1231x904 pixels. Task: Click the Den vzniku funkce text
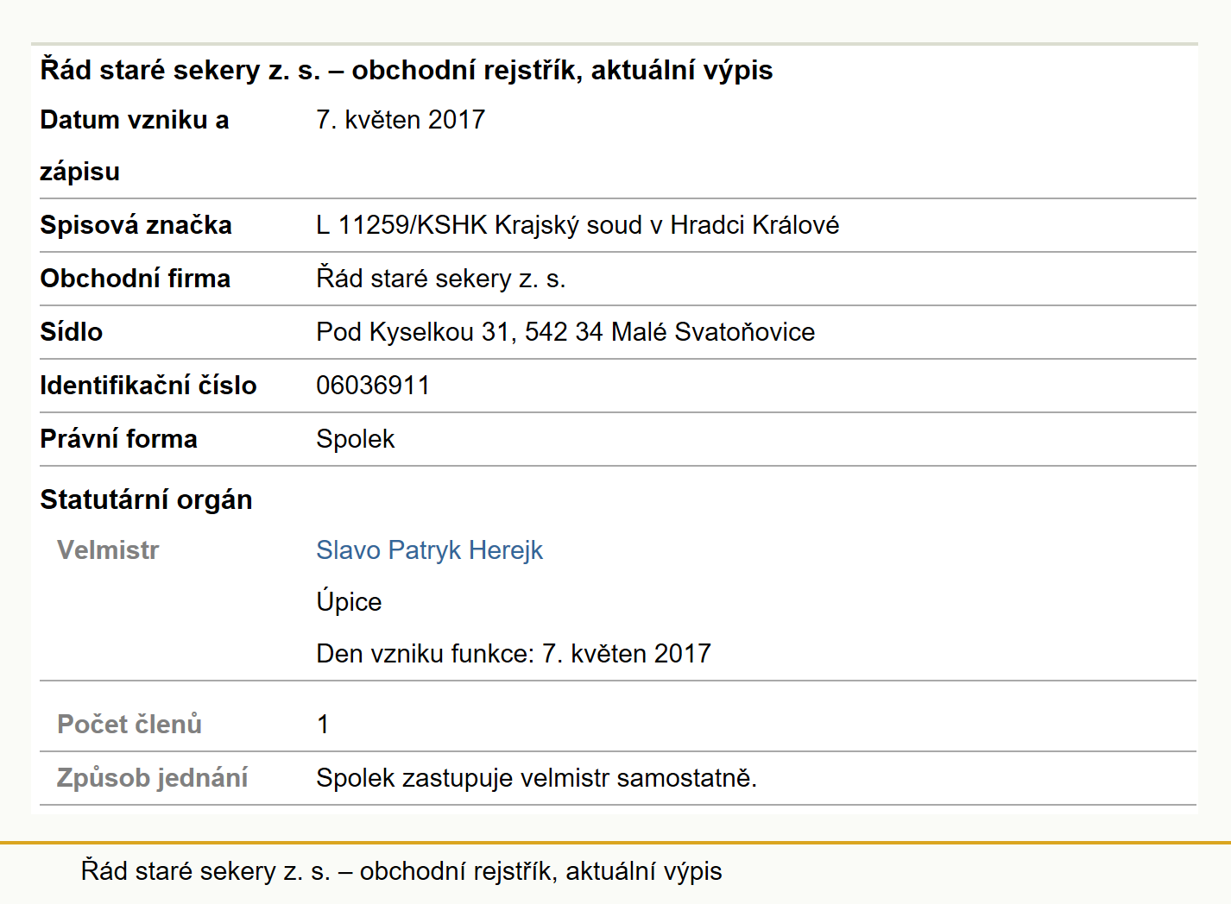[x=514, y=654]
